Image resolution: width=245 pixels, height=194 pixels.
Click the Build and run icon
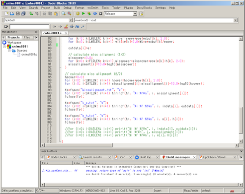point(89,14)
